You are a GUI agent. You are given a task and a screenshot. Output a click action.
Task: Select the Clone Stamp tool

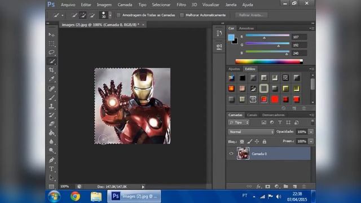point(51,106)
